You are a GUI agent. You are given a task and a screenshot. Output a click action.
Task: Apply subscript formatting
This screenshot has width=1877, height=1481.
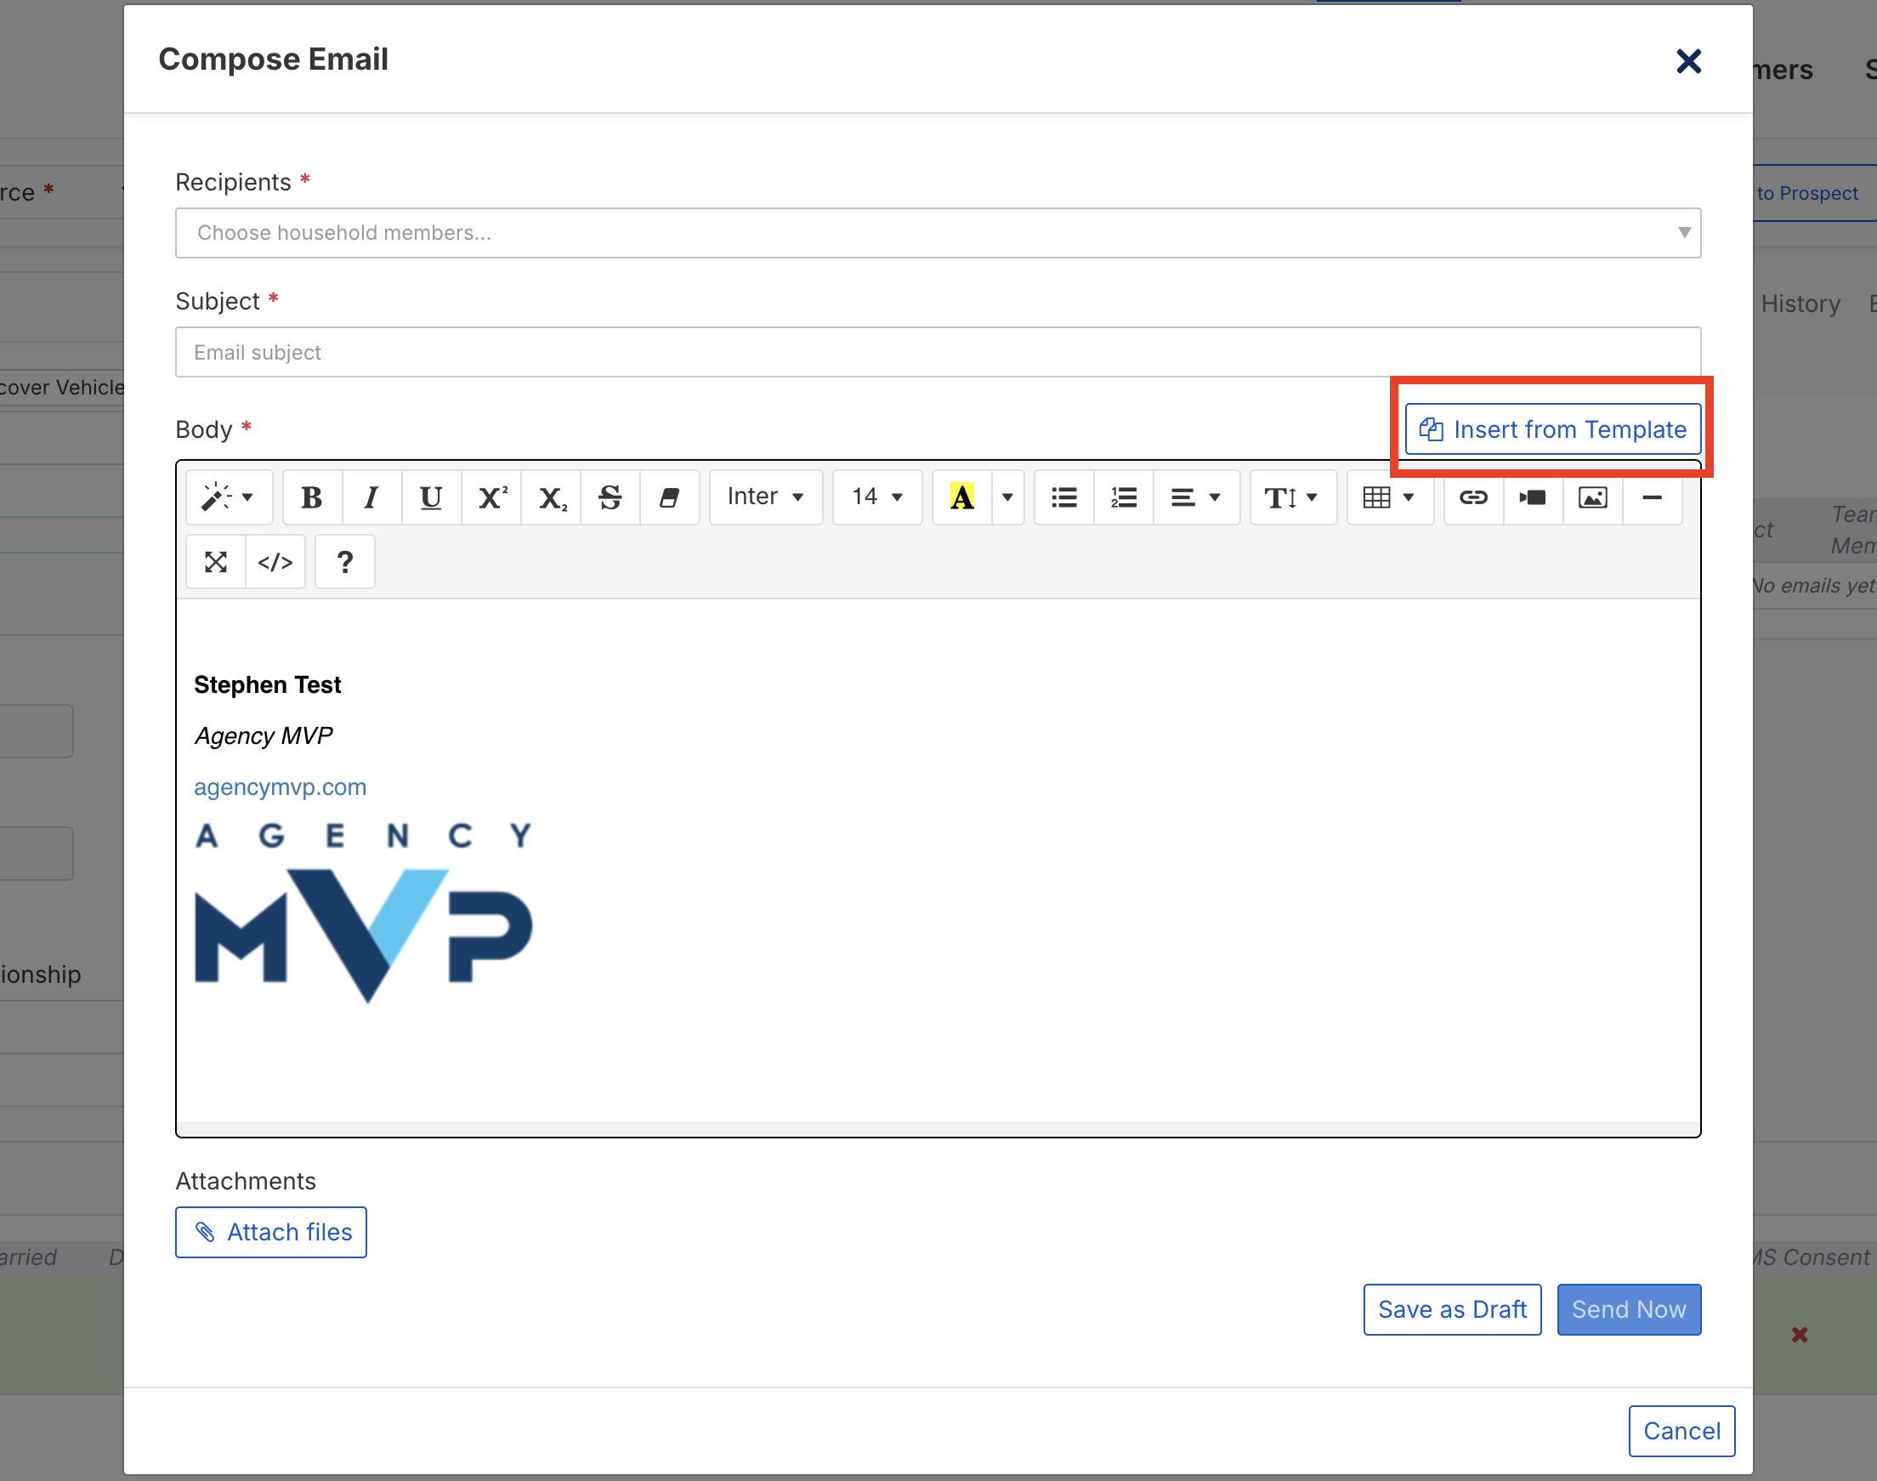[552, 497]
